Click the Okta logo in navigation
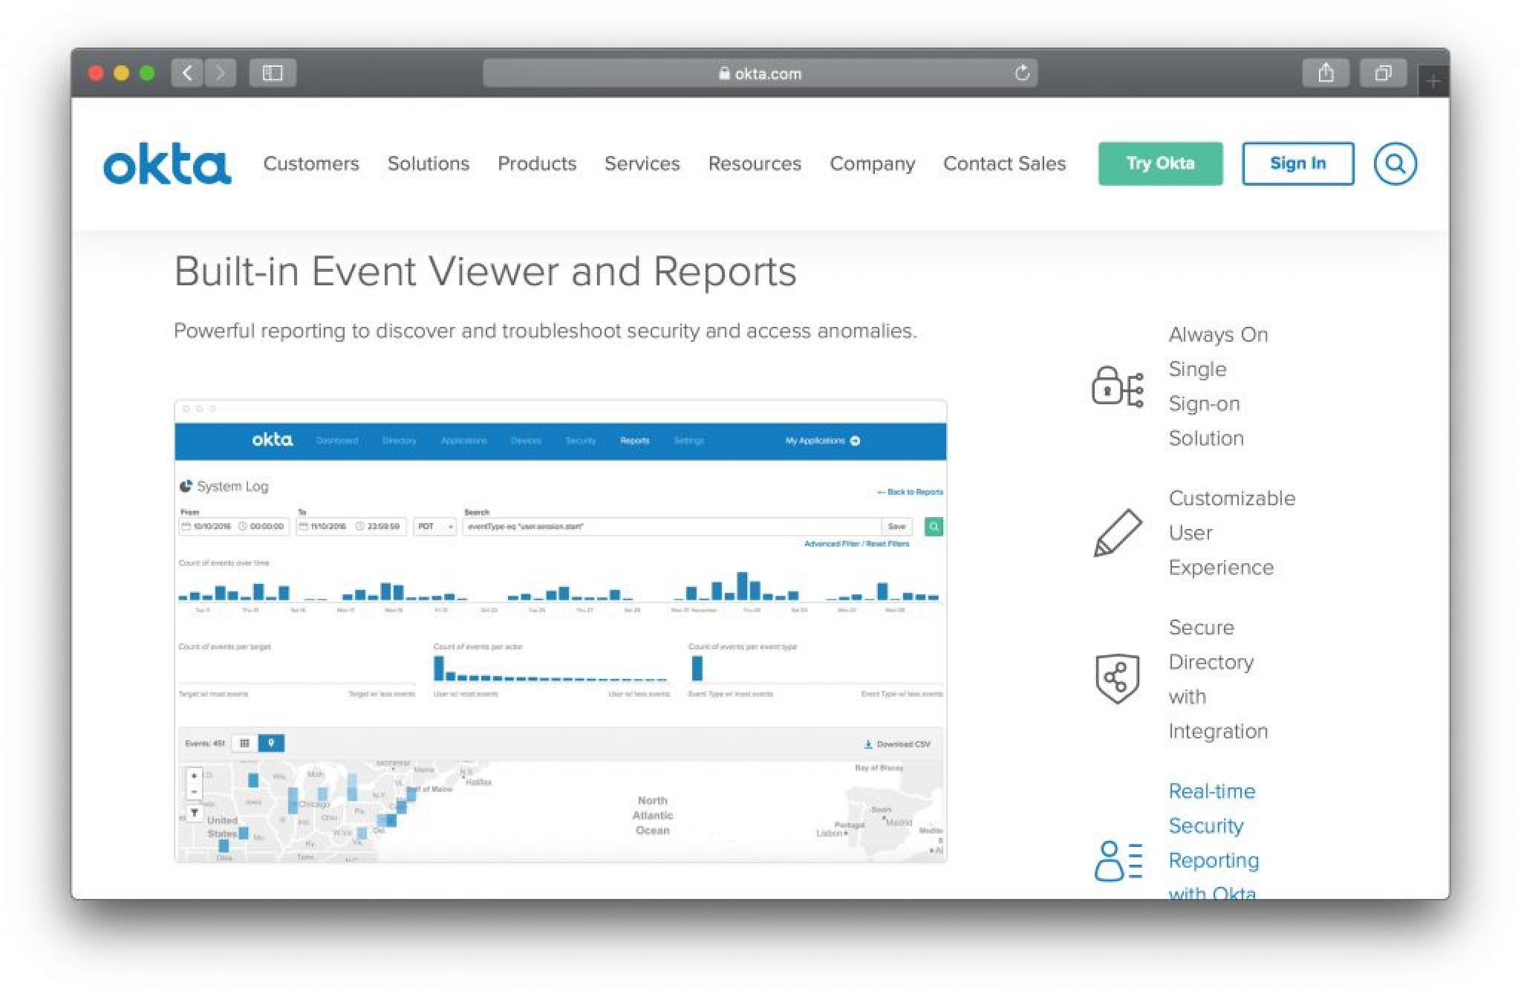The height and width of the screenshot is (994, 1521). pyautogui.click(x=167, y=163)
